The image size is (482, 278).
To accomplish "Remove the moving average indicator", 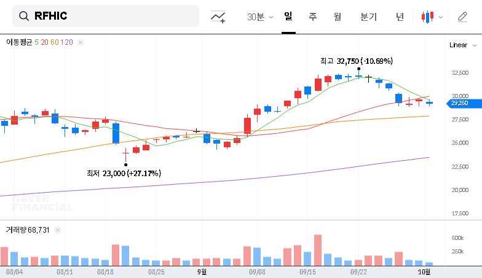I will tap(80, 42).
